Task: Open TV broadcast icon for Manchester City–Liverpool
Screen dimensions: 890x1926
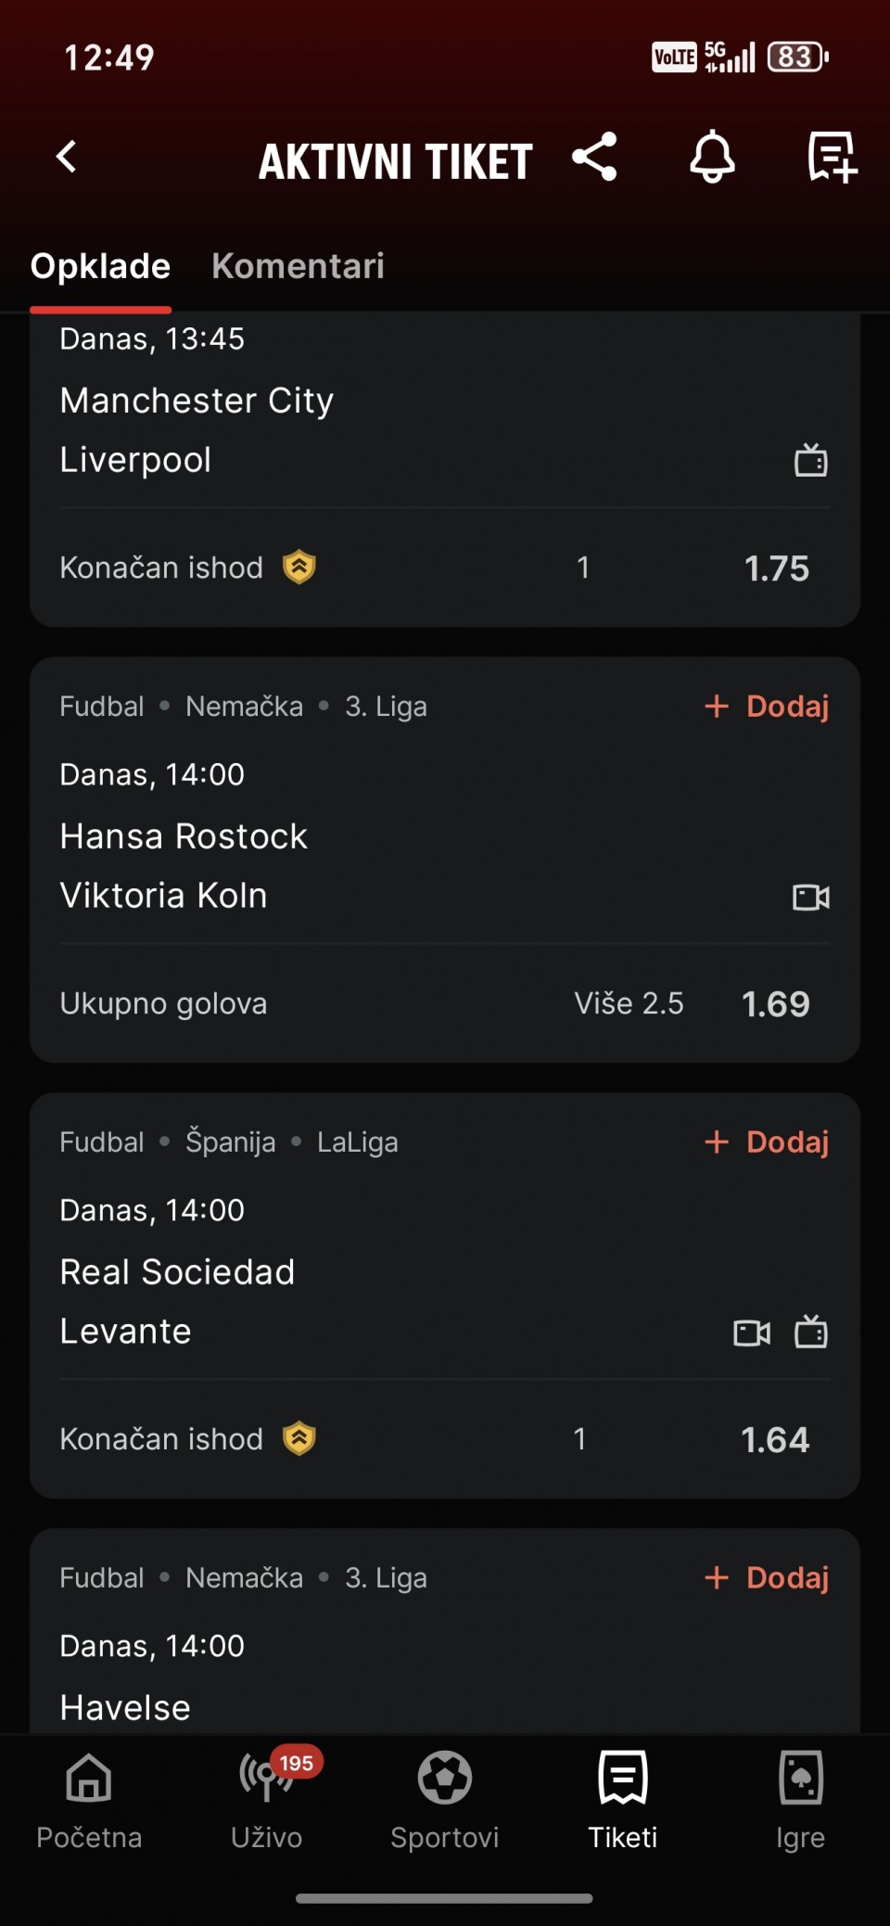Action: point(811,460)
